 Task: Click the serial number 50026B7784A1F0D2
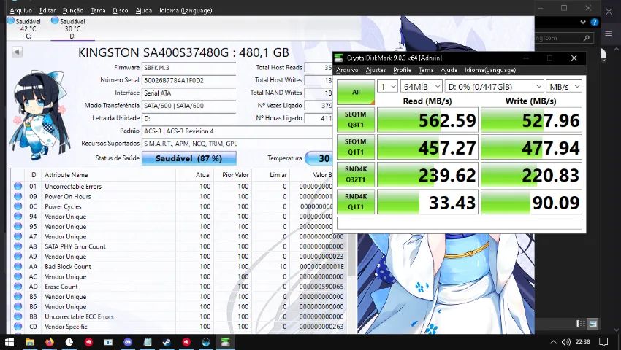189,80
